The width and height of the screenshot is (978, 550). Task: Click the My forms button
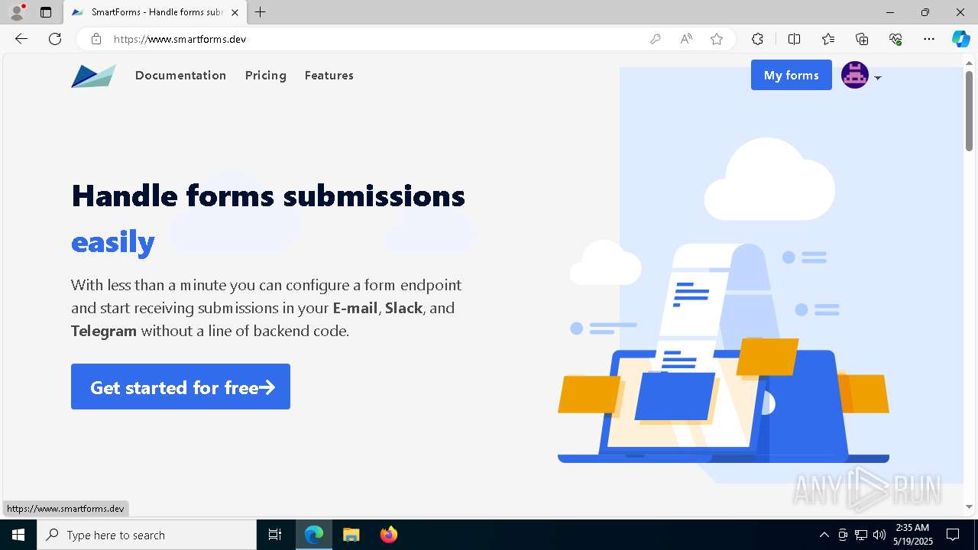791,75
